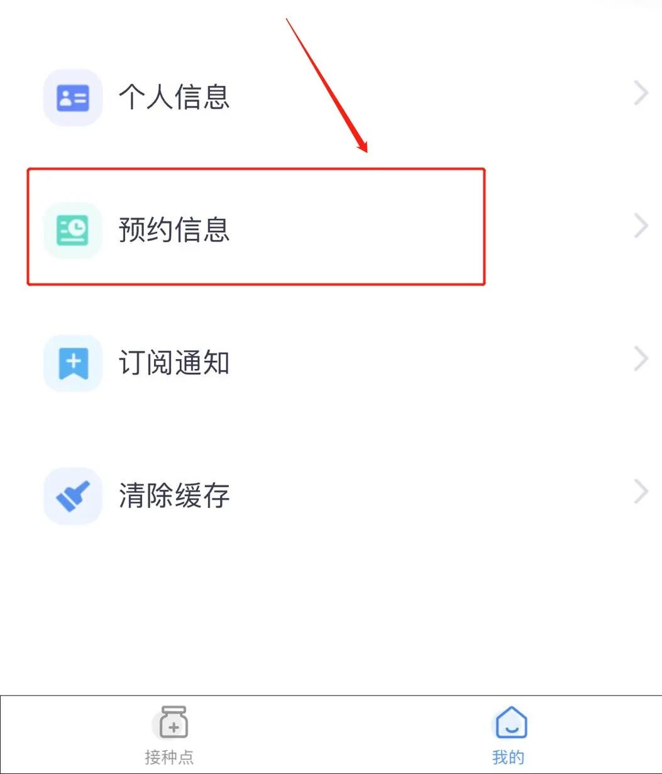Click the red highlight box's right edge
662x774 pixels.
tap(484, 226)
